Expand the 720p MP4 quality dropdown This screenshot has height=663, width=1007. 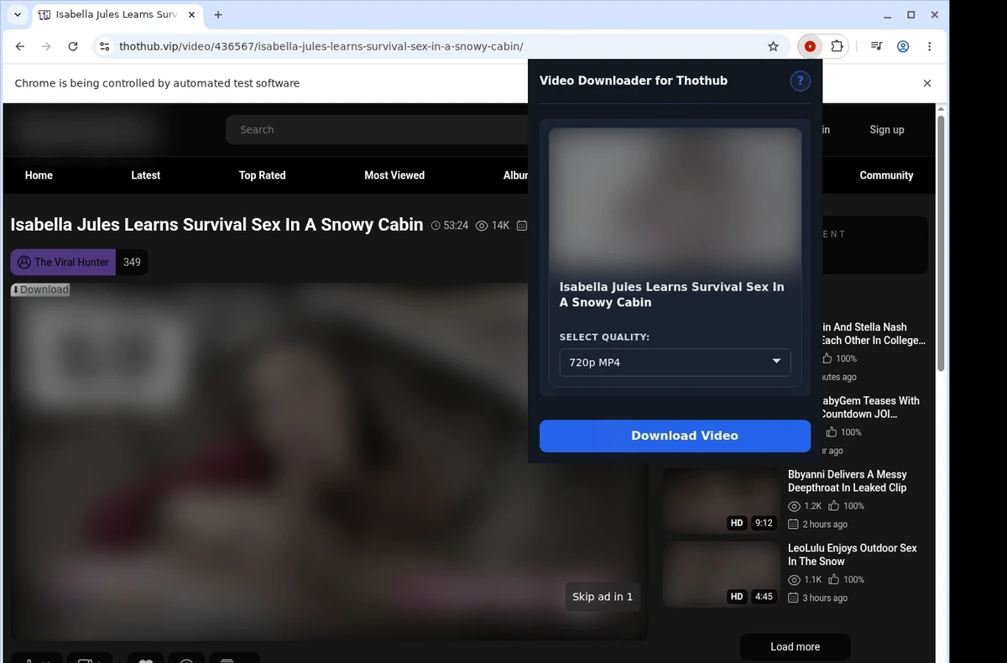pyautogui.click(x=675, y=363)
